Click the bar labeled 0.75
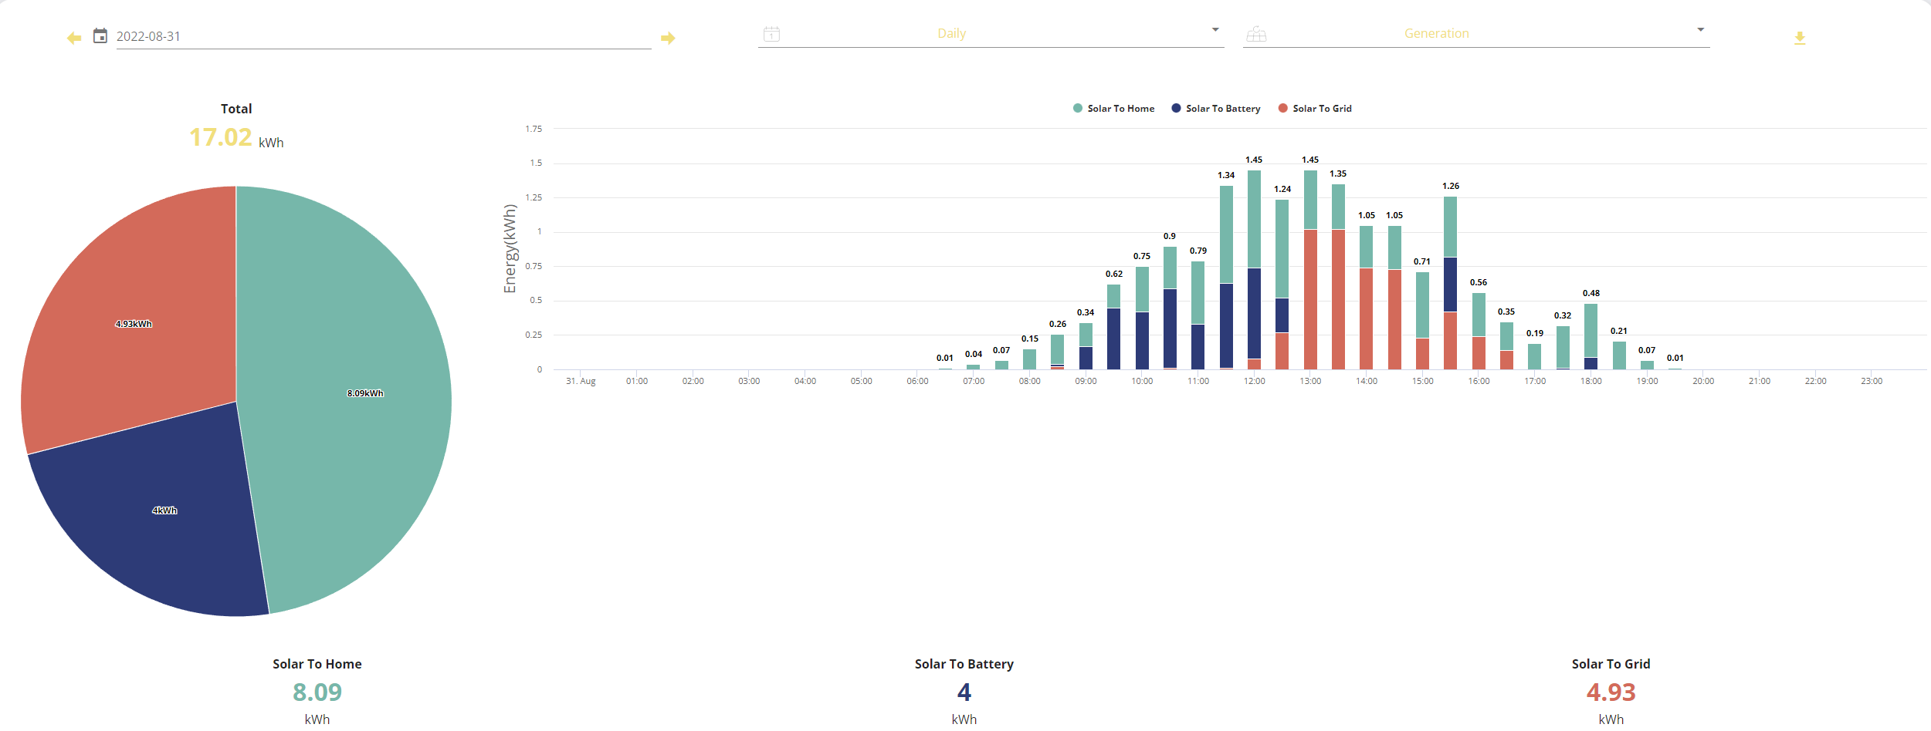This screenshot has width=1931, height=731. point(1142,318)
